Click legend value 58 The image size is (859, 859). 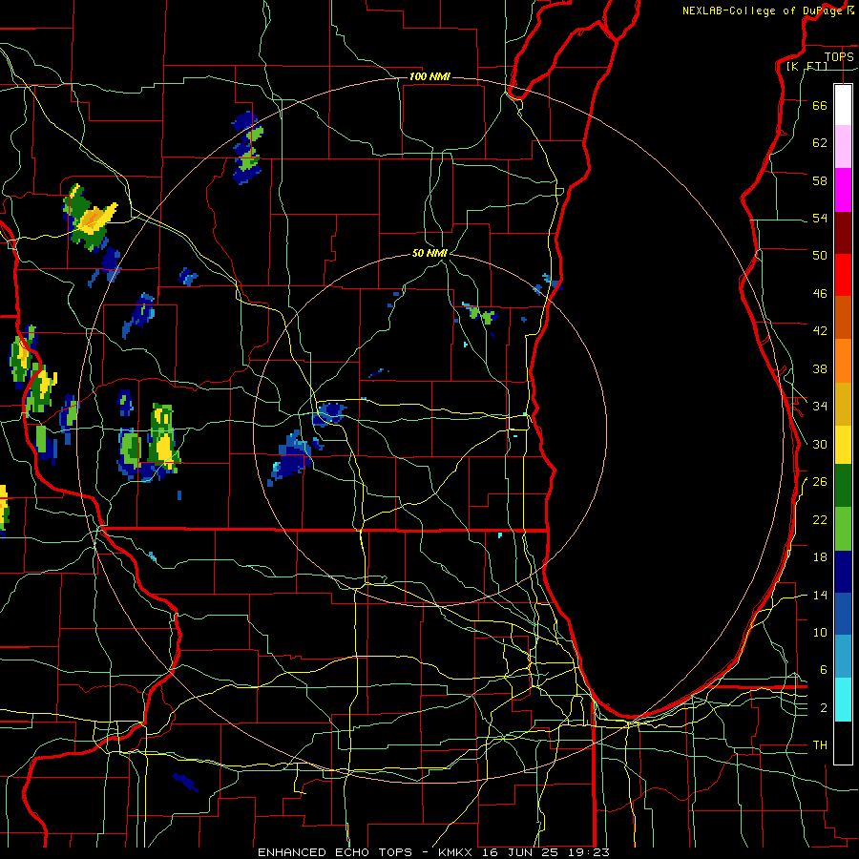(820, 180)
